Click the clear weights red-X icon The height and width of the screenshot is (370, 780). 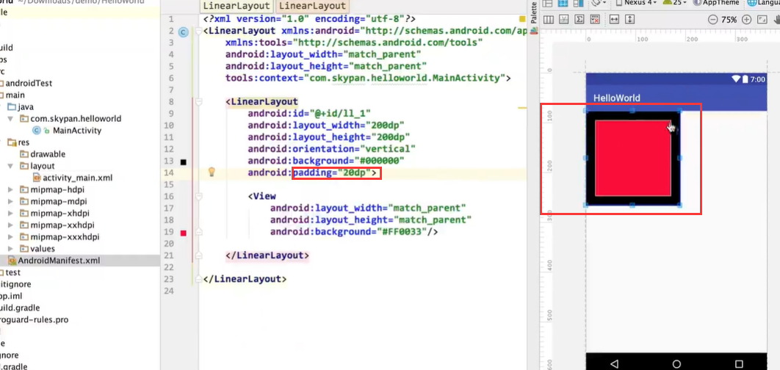[x=594, y=19]
